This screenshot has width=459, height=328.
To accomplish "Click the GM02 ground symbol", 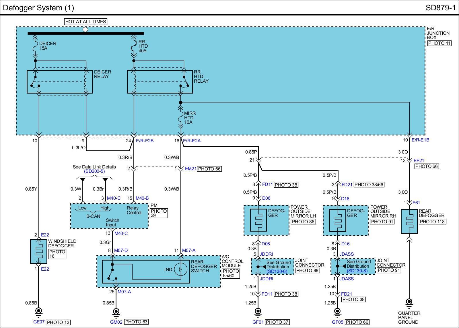I will tap(116, 312).
